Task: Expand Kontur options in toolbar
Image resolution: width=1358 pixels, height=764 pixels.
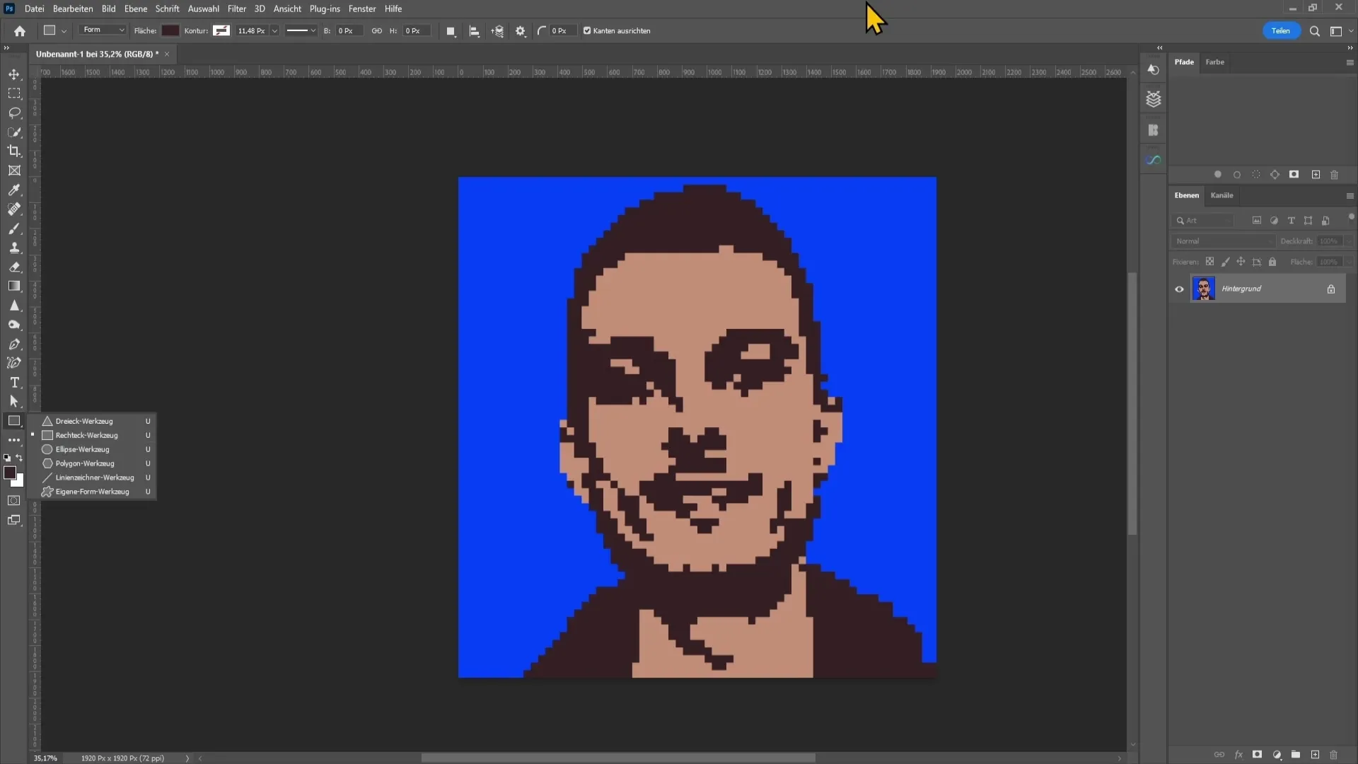Action: [221, 31]
